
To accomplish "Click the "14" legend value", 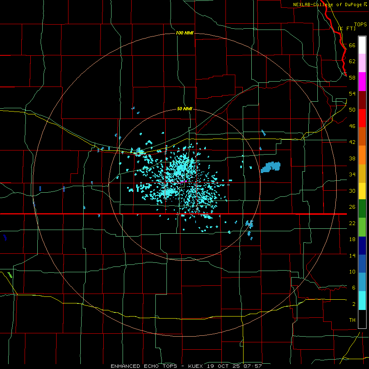I will 352,255.
